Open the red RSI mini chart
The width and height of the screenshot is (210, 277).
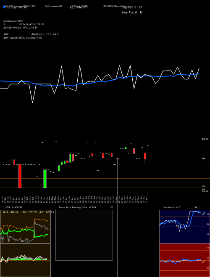tap(184, 260)
